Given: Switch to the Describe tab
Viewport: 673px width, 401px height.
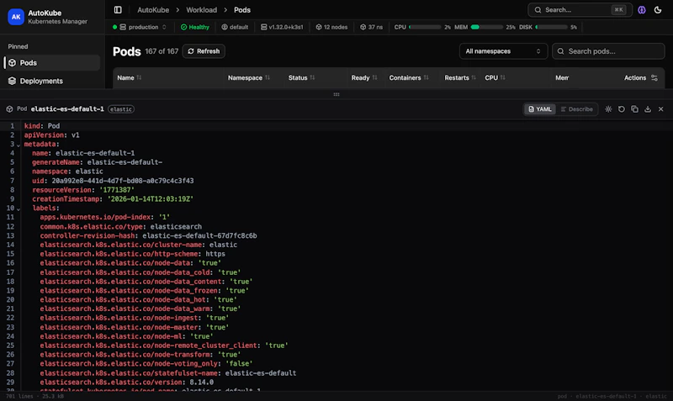Looking at the screenshot, I should point(576,109).
